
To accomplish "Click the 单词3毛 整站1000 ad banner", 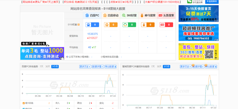I will (42, 53).
